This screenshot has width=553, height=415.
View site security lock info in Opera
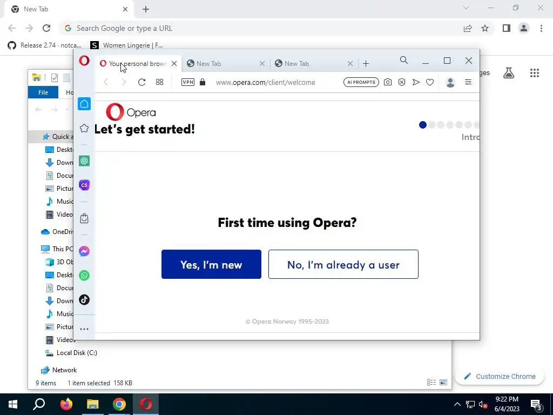[x=203, y=82]
